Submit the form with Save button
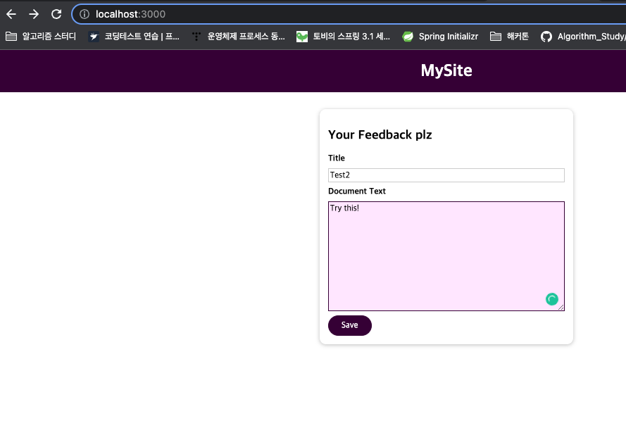Screen dimensions: 626x428 [x=350, y=326]
